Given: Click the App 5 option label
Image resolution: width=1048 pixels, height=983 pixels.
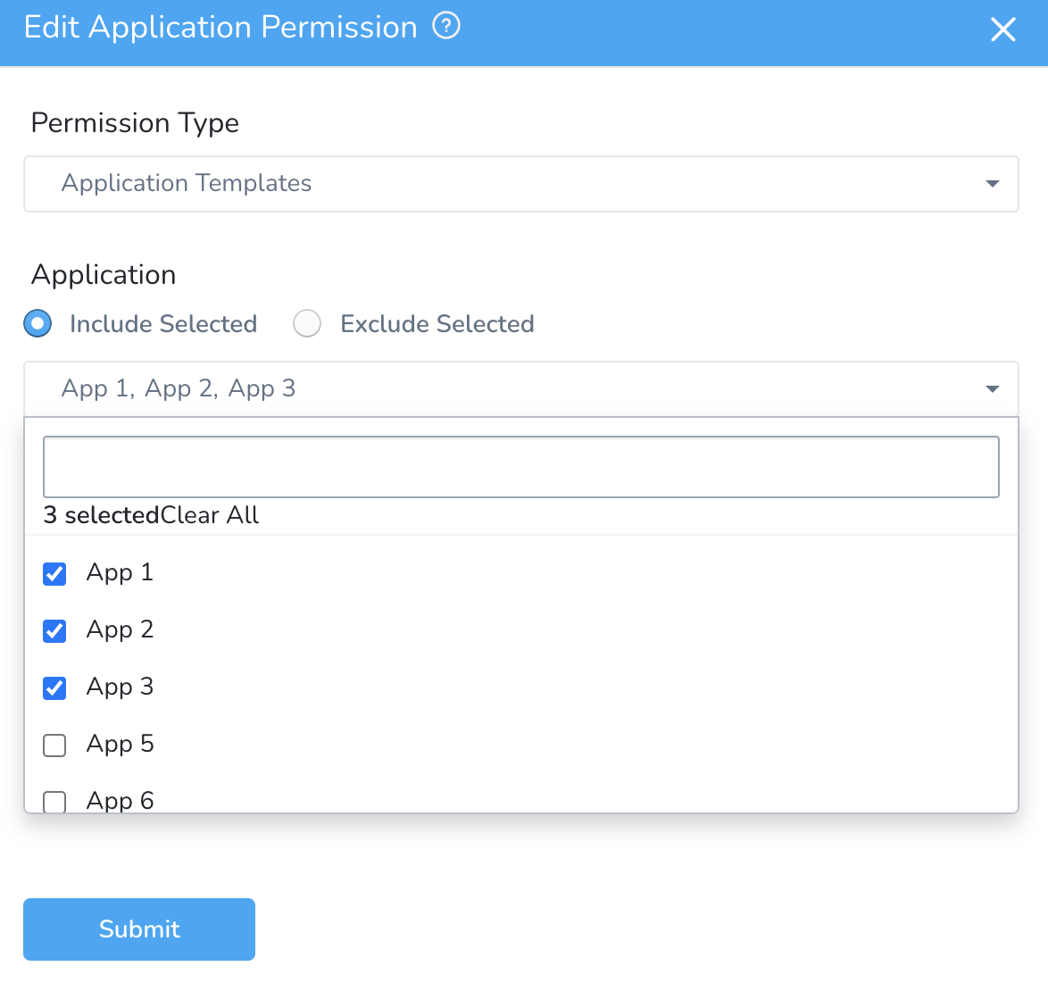Looking at the screenshot, I should [x=121, y=744].
